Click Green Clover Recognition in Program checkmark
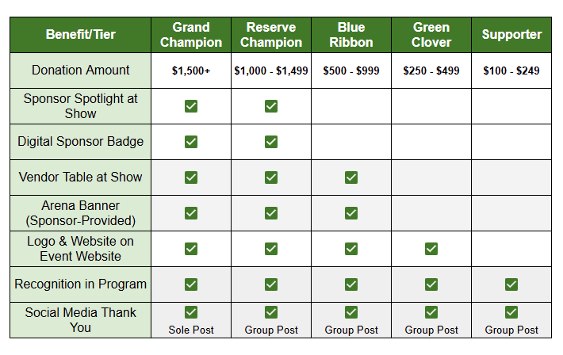Screen dimensions: 563x355 431,284
